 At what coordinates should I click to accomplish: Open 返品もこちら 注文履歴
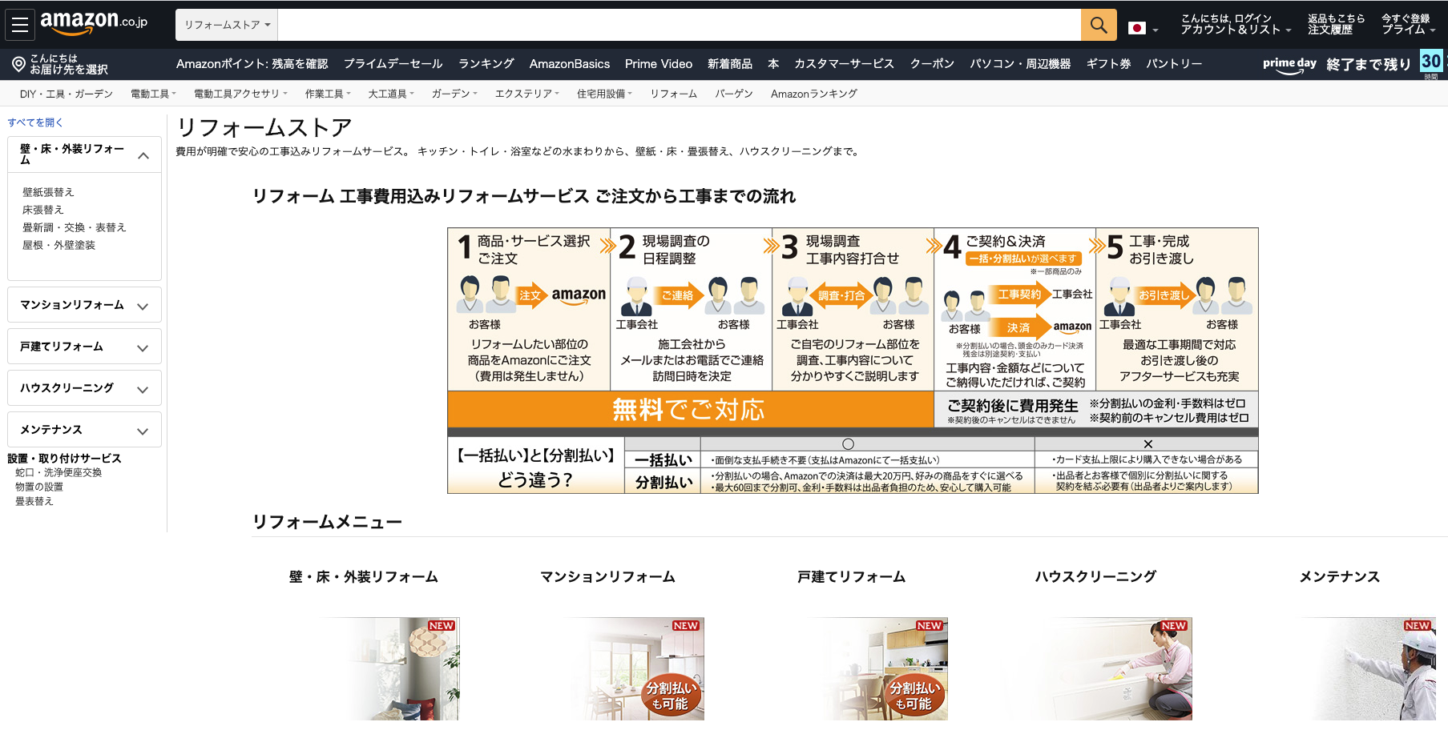[1336, 24]
